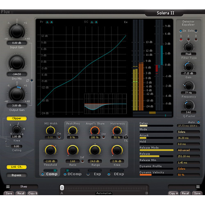Click the compressor Knee knob above 2.96 dB

coord(117,150)
